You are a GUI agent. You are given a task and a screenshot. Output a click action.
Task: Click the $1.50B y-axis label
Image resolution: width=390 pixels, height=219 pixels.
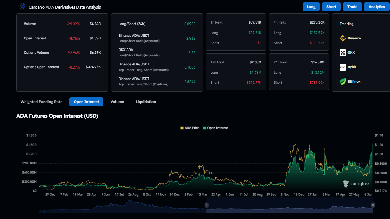pos(31,145)
